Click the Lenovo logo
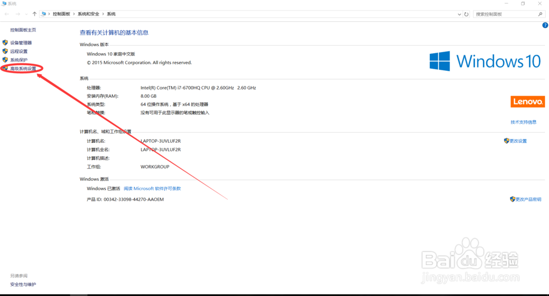This screenshot has height=296, width=549. pos(528,102)
